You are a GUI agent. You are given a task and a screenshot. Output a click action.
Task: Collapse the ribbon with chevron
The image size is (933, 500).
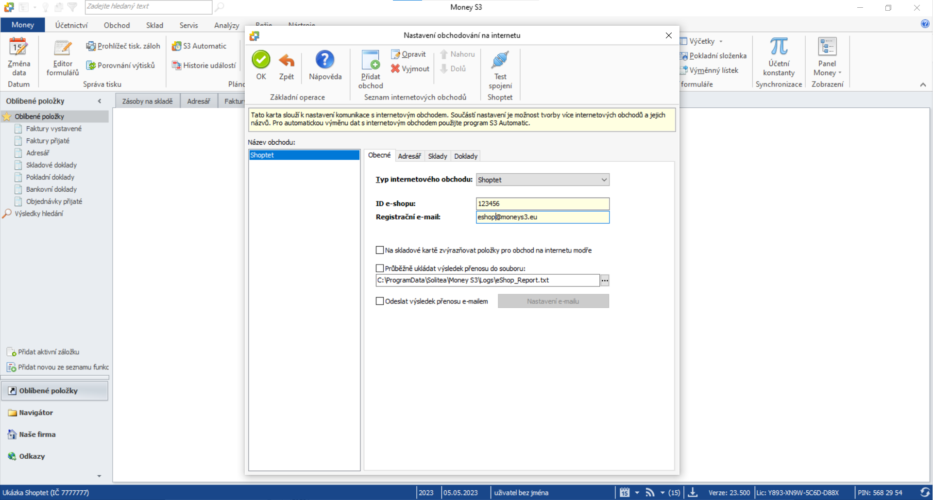(923, 84)
